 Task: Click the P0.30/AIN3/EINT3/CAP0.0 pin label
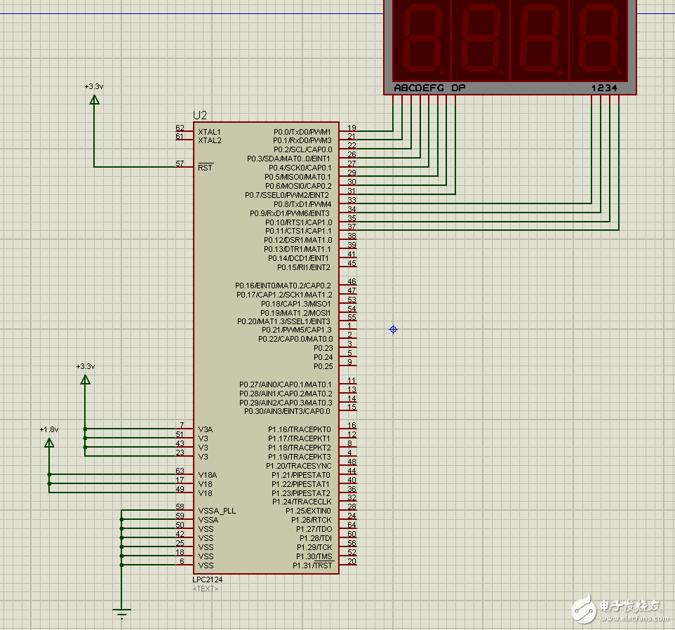click(x=287, y=411)
